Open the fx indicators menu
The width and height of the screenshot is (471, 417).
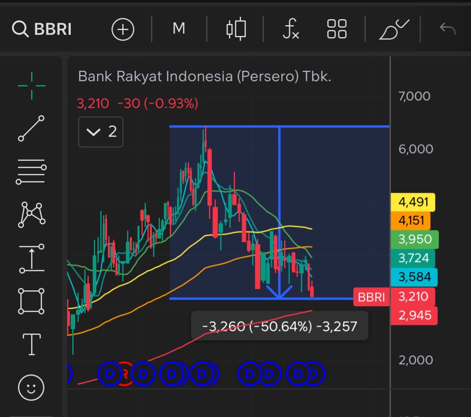[x=291, y=29]
